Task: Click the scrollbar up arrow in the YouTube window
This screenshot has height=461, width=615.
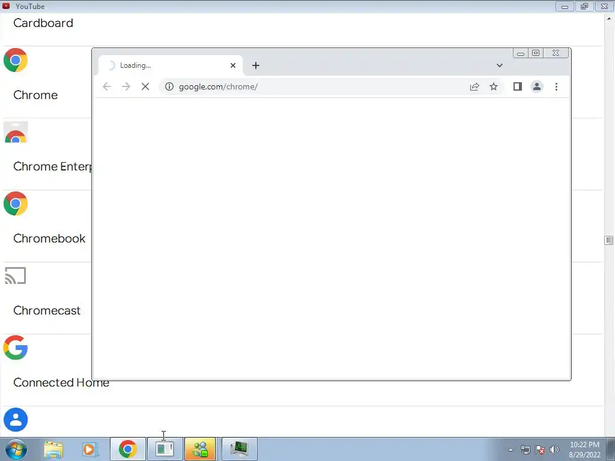Action: (x=609, y=19)
